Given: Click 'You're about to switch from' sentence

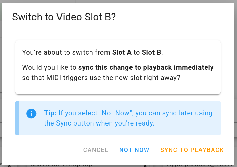Looking at the screenshot, I should point(66,53).
